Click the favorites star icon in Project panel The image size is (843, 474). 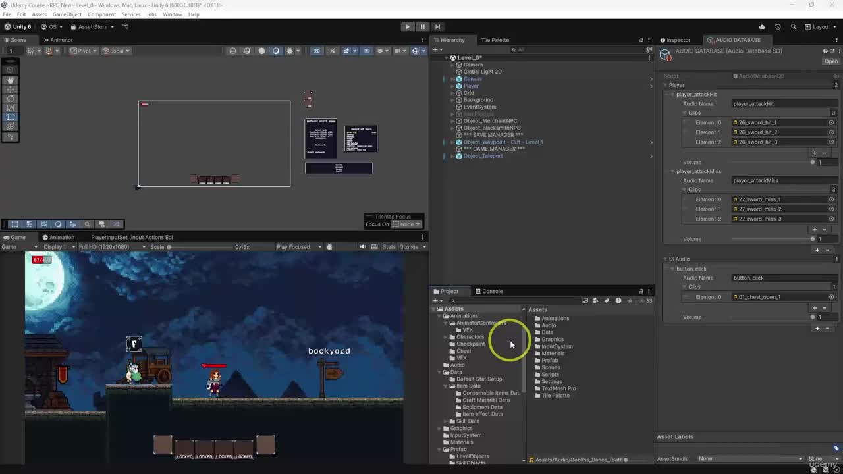click(x=630, y=301)
